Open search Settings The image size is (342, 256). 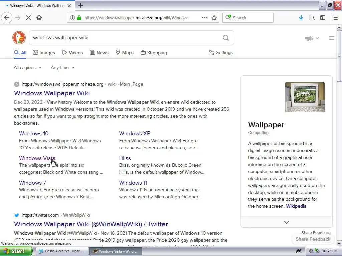pos(221,52)
